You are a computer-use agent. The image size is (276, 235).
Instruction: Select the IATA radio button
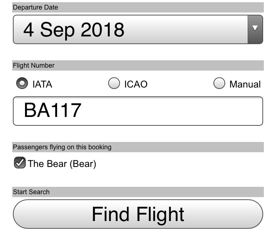(x=22, y=84)
